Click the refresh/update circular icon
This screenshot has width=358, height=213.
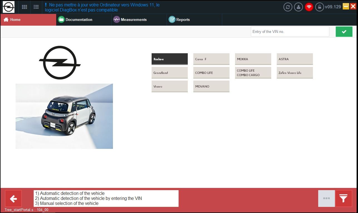pyautogui.click(x=288, y=7)
